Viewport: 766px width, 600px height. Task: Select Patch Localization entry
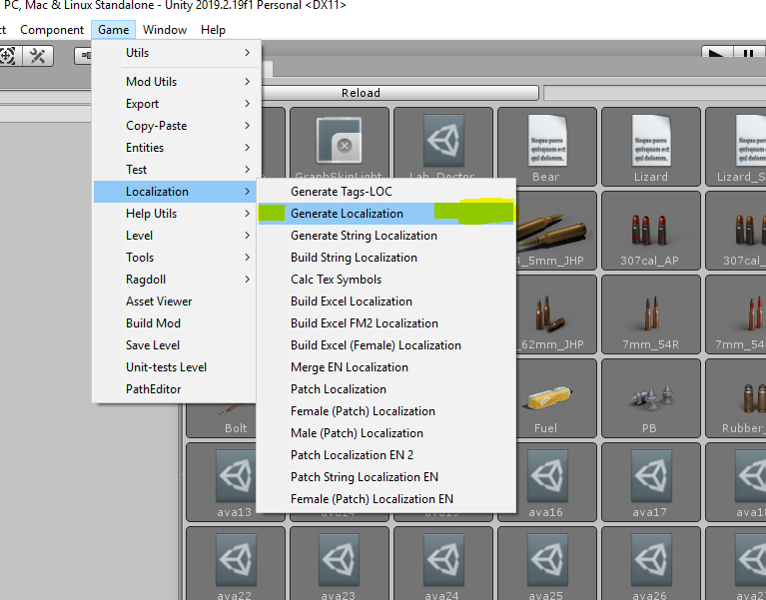385,389
